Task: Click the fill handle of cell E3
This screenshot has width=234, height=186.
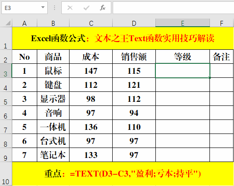Action: (209, 77)
